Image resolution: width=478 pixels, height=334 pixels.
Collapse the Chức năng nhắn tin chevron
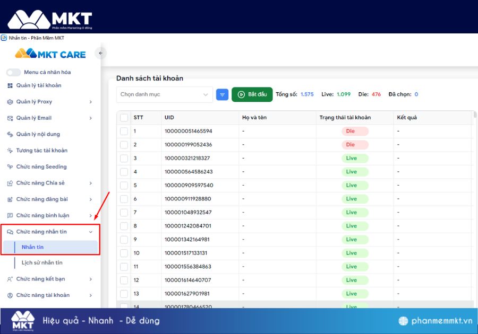(x=91, y=232)
